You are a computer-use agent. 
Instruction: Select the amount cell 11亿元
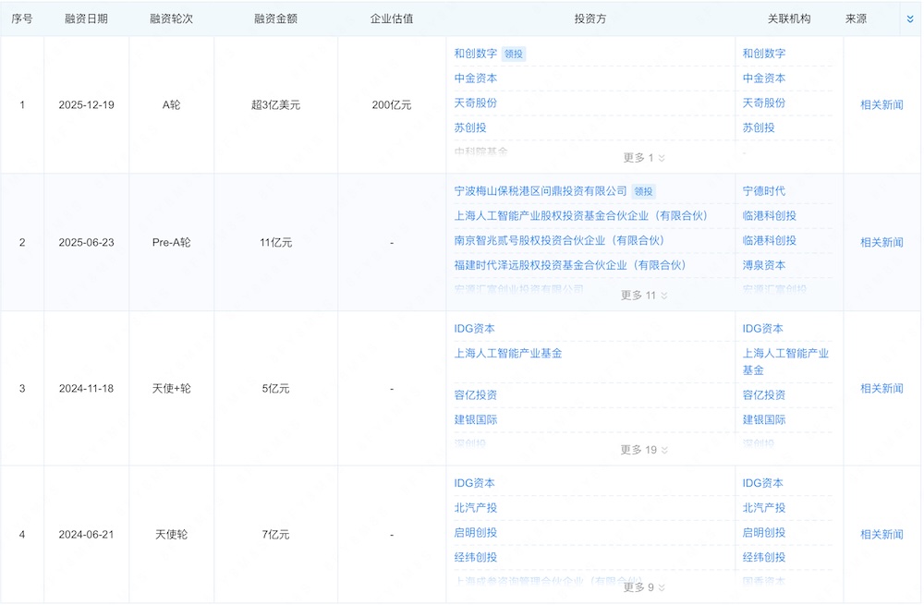pos(275,242)
